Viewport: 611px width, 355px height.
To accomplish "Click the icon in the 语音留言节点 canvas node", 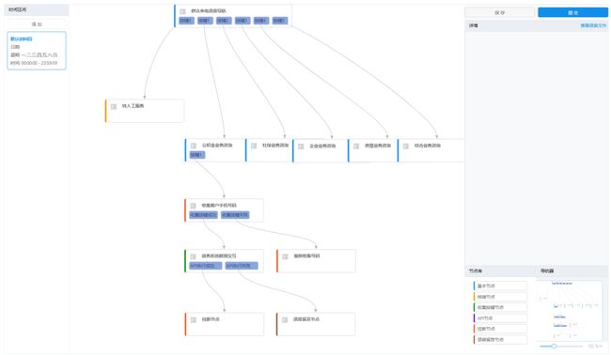I will 285,319.
